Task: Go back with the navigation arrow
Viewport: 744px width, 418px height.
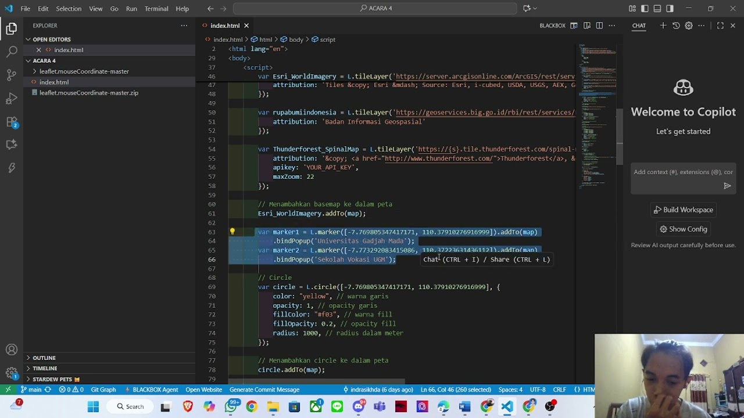Action: pos(210,9)
